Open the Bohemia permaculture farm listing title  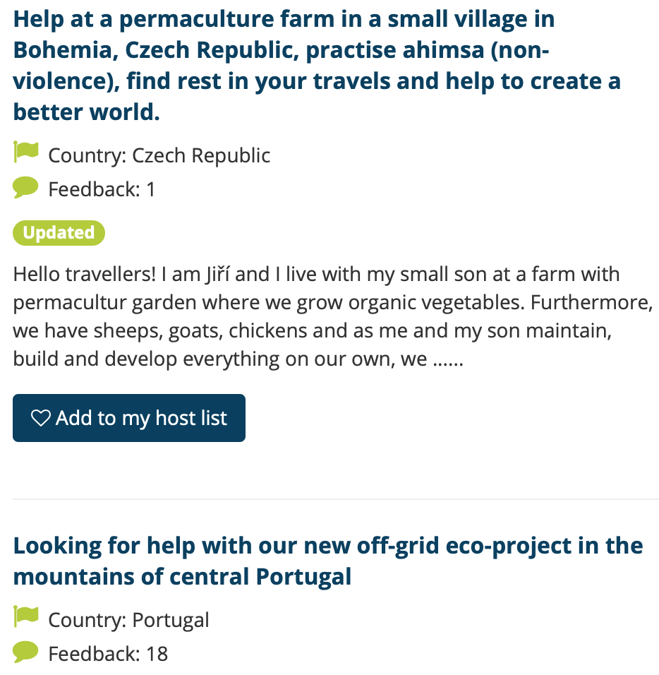(x=316, y=65)
